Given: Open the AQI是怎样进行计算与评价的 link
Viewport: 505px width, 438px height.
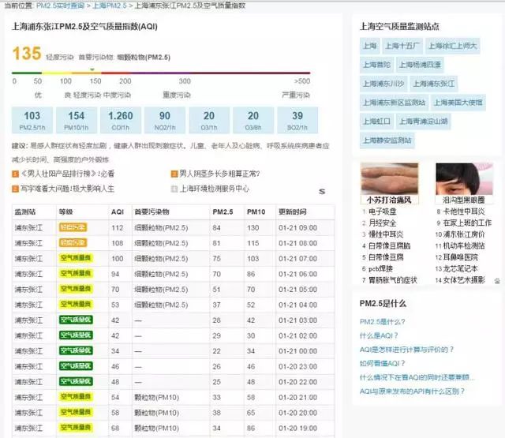Looking at the screenshot, I should [x=407, y=350].
